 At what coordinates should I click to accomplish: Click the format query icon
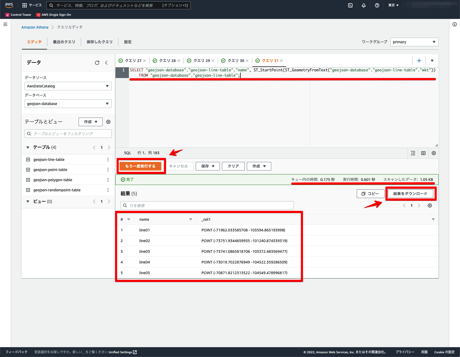pyautogui.click(x=413, y=153)
